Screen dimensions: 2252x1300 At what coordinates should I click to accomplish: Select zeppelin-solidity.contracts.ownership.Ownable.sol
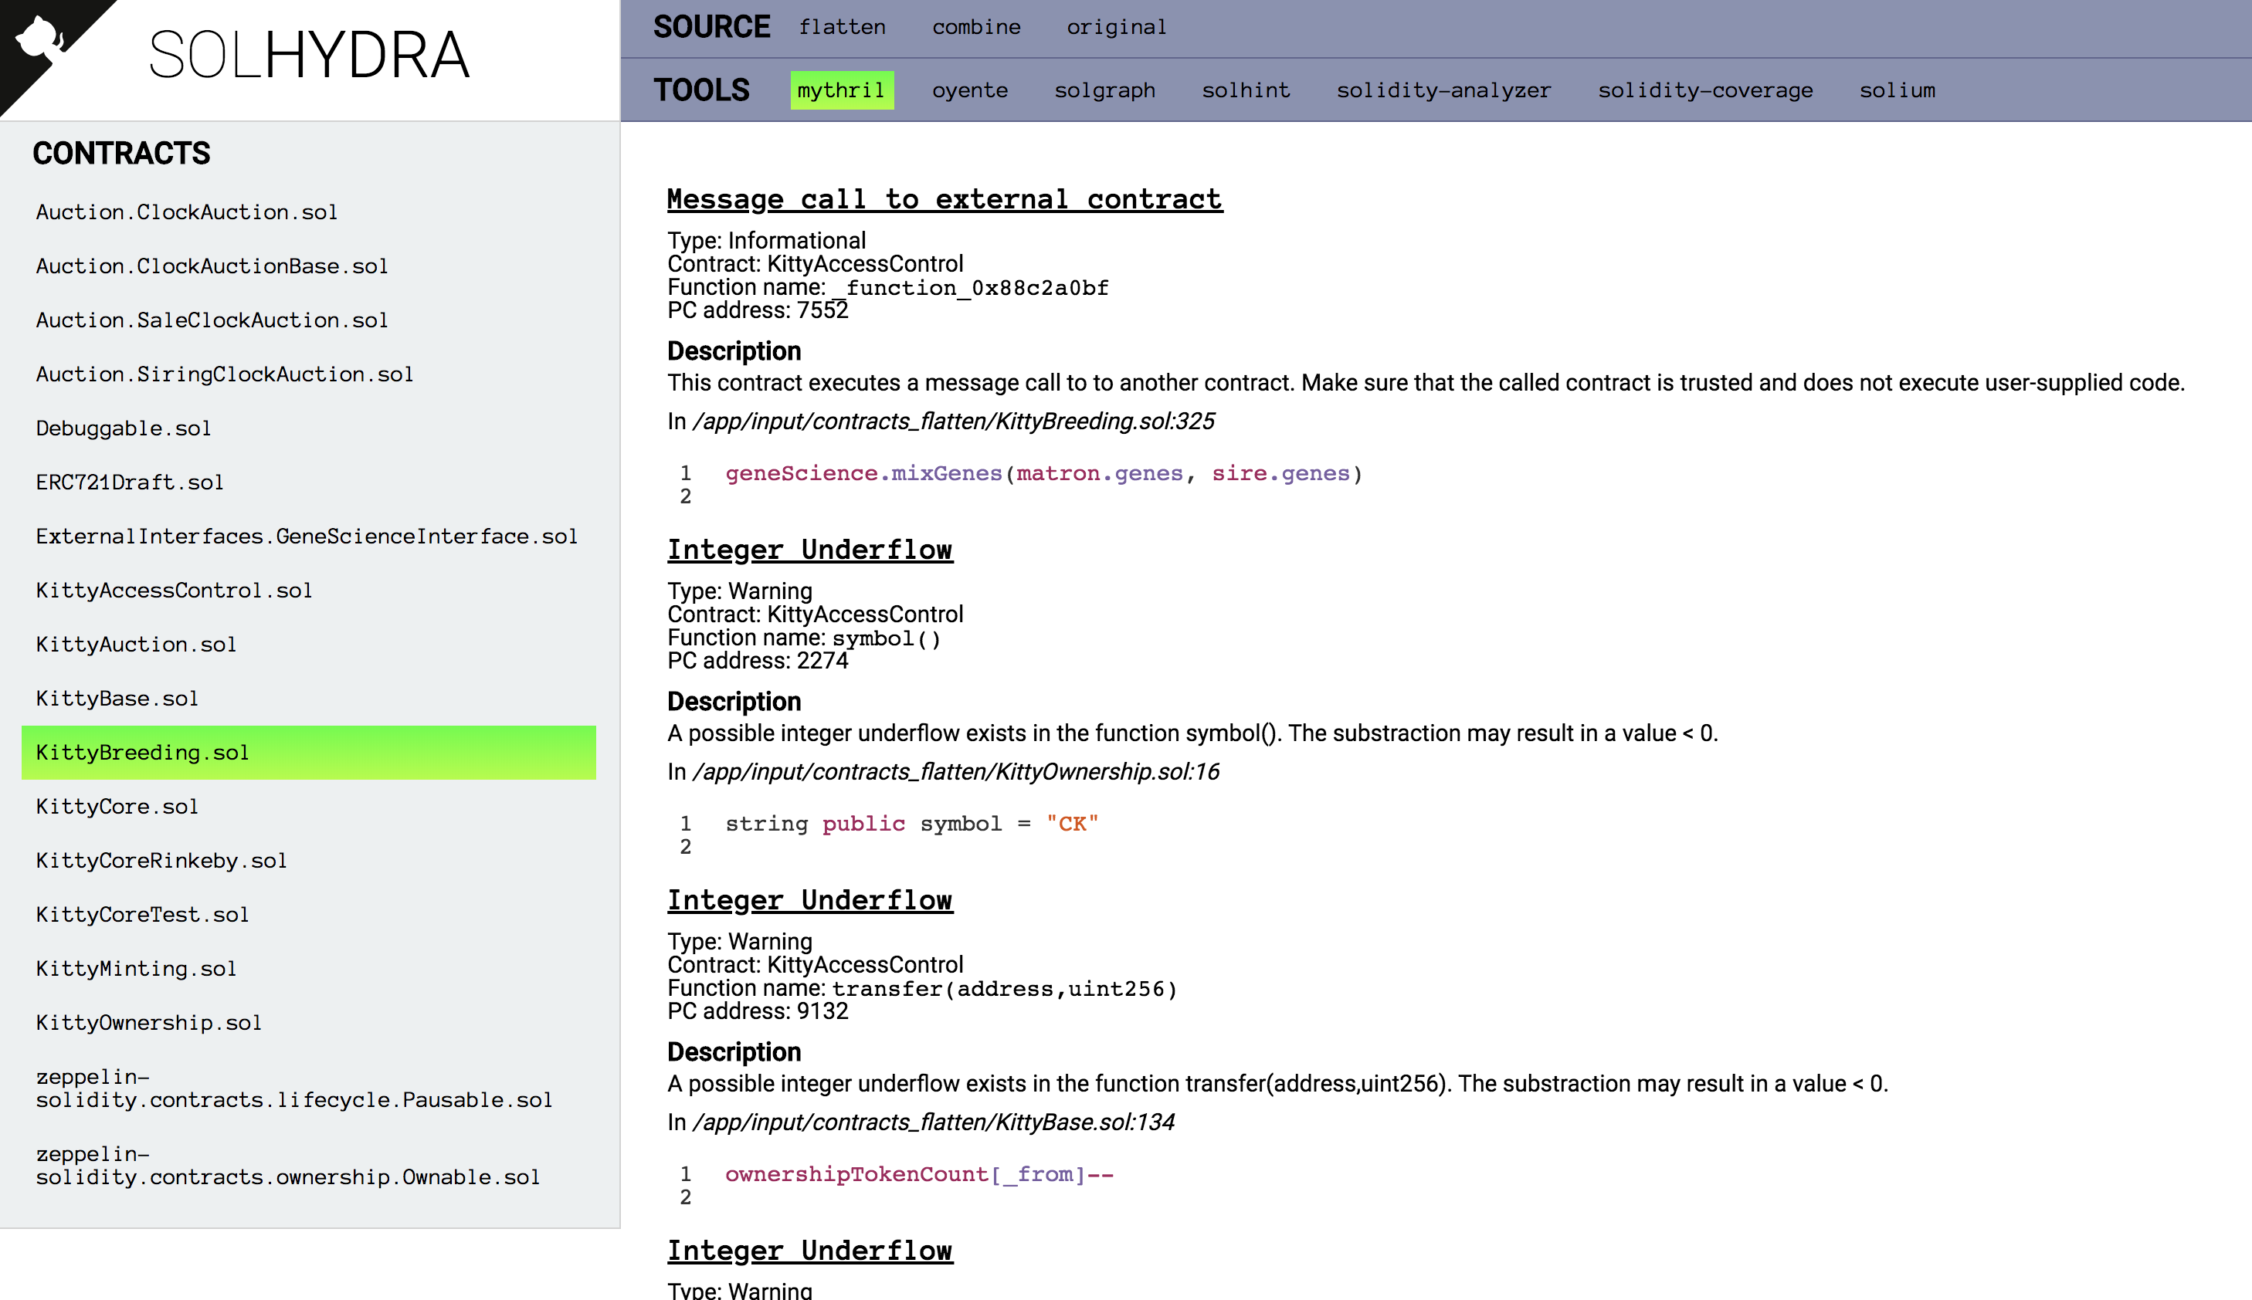(x=287, y=1165)
